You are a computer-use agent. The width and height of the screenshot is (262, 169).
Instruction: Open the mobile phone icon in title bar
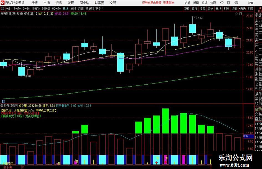[x=228, y=3]
